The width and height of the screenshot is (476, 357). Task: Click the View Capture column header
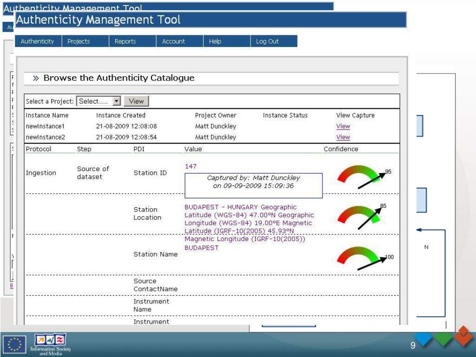click(x=355, y=115)
